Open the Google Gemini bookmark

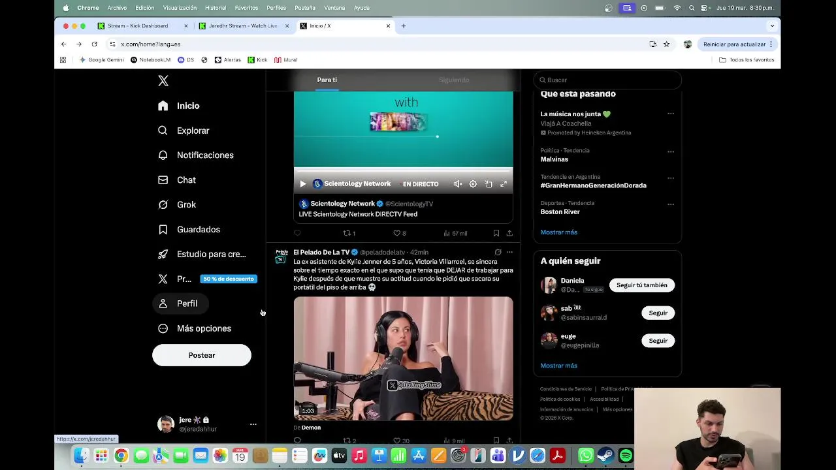click(x=101, y=60)
